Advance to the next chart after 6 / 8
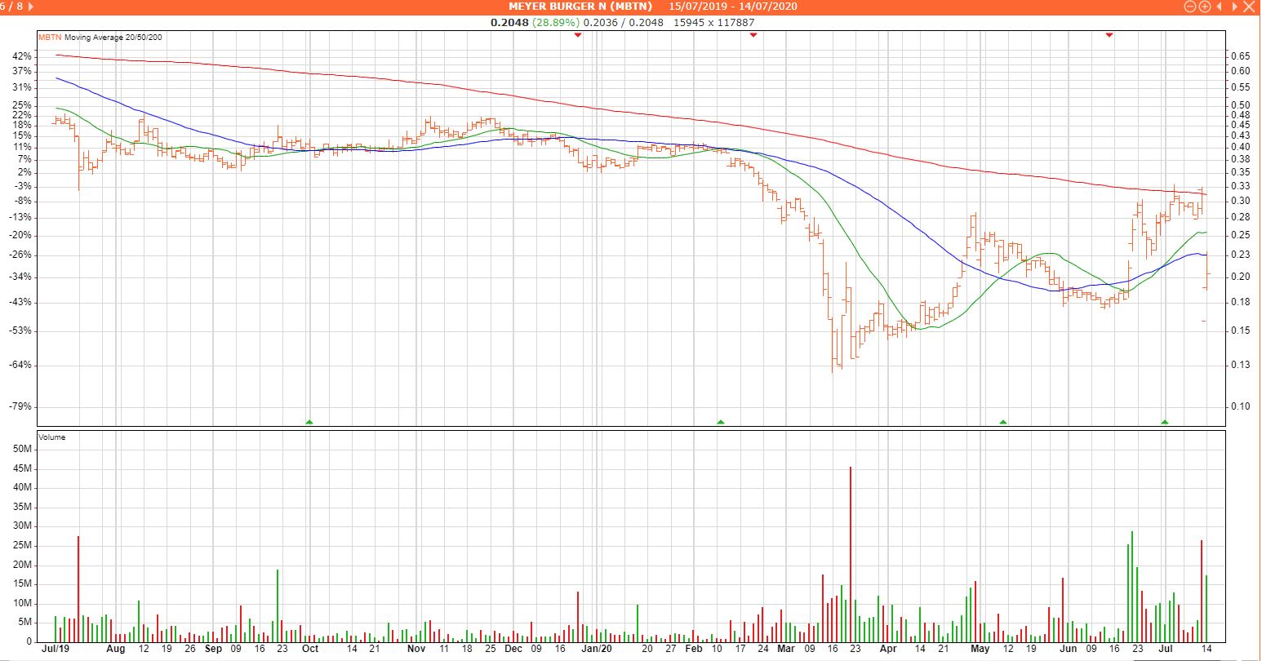This screenshot has height=661, width=1262. [x=30, y=7]
